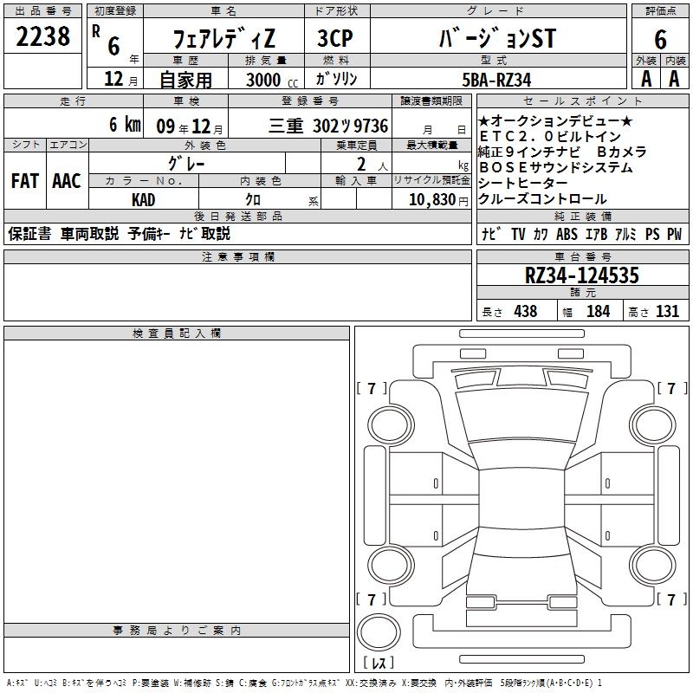This screenshot has width=693, height=693.
Task: Click the 注意事項欄 caution notes area
Action: (237, 293)
